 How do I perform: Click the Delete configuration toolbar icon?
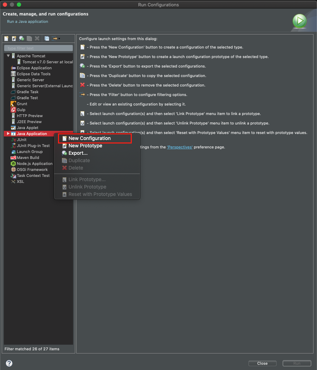pos(37,38)
